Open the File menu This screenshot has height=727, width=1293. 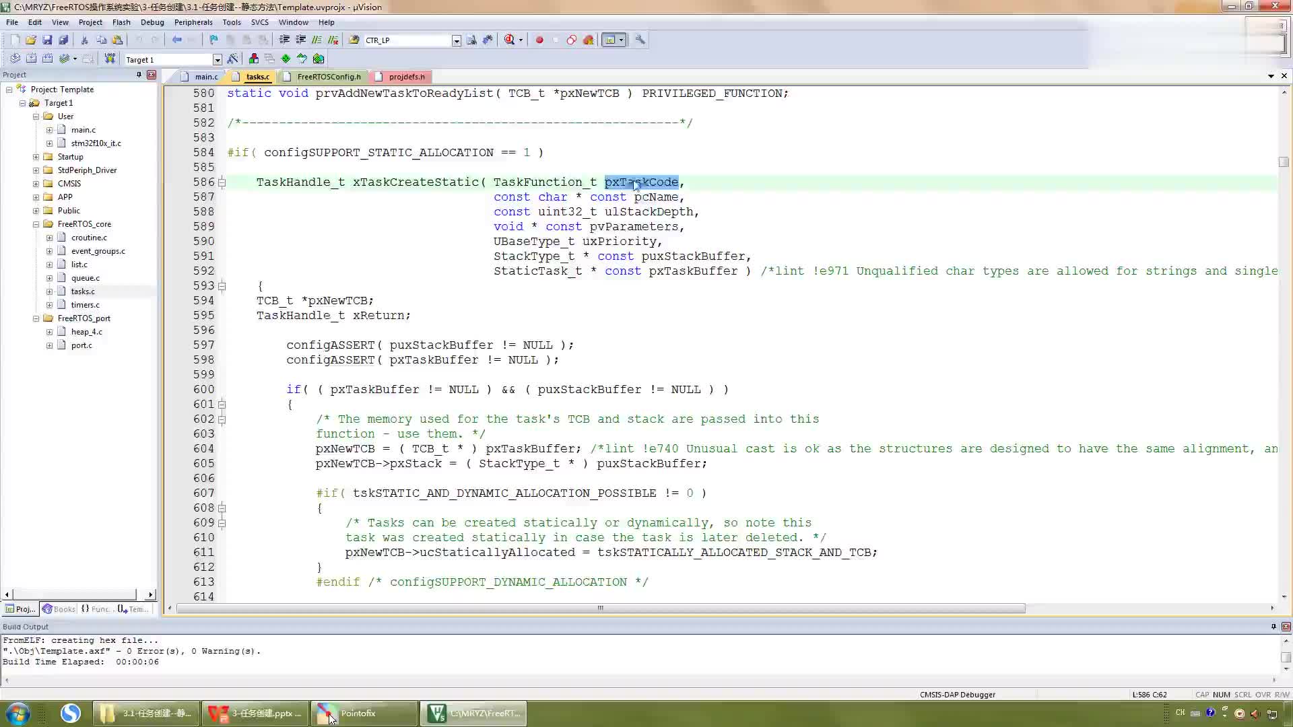[x=12, y=22]
